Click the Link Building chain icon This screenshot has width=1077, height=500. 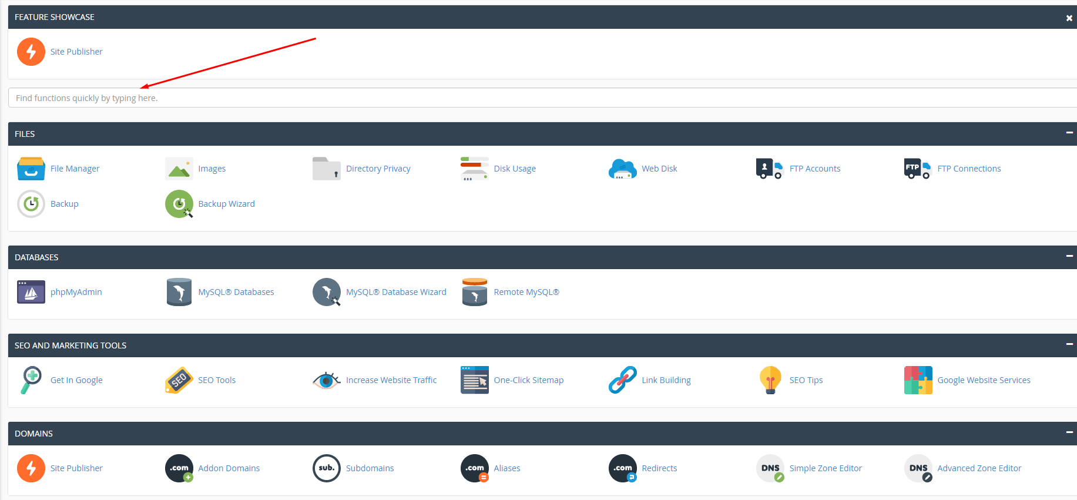pyautogui.click(x=622, y=380)
